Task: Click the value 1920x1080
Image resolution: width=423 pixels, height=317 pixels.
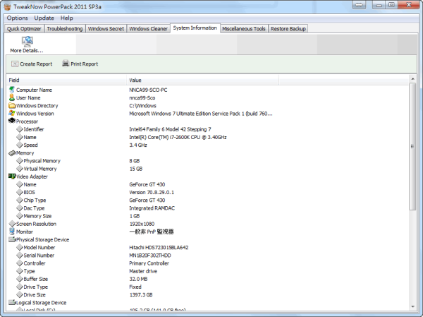Action: point(142,224)
